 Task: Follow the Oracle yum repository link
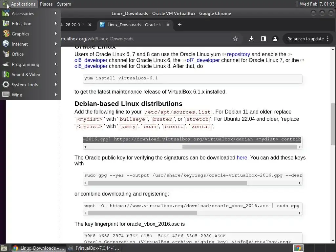coord(238,54)
